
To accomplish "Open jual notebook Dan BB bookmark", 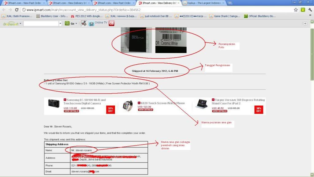I will 156,16.
